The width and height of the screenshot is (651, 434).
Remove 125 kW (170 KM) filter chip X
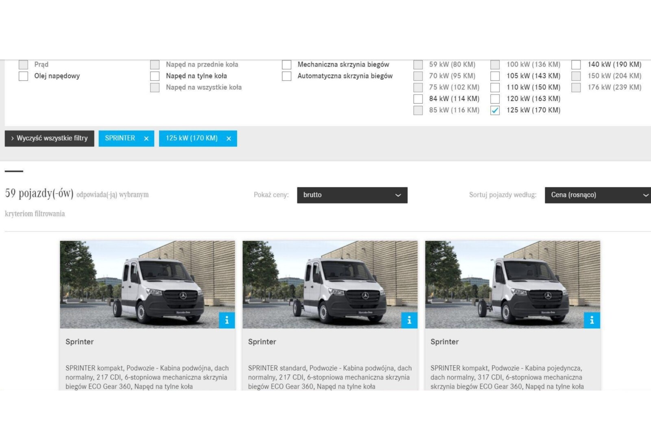point(229,139)
